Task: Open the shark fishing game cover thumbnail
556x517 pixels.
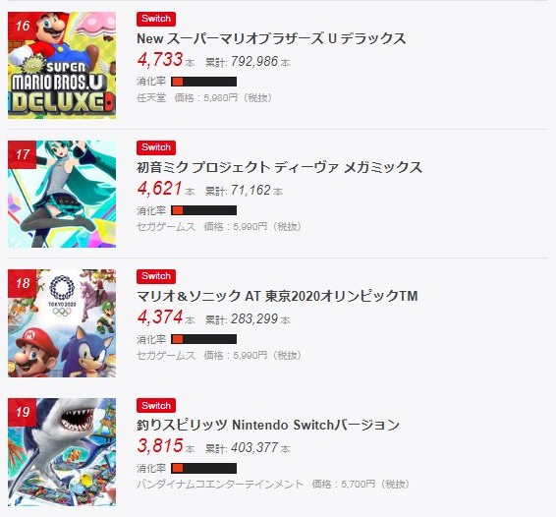Action: pos(62,452)
